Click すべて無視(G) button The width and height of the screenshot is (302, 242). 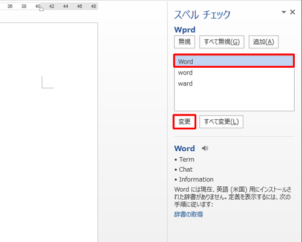click(222, 42)
